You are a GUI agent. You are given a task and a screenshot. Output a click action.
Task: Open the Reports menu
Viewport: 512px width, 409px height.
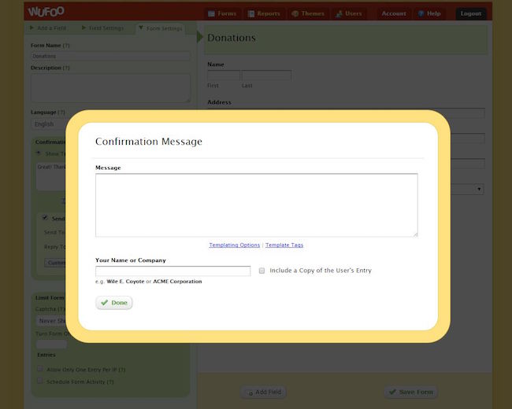point(264,13)
